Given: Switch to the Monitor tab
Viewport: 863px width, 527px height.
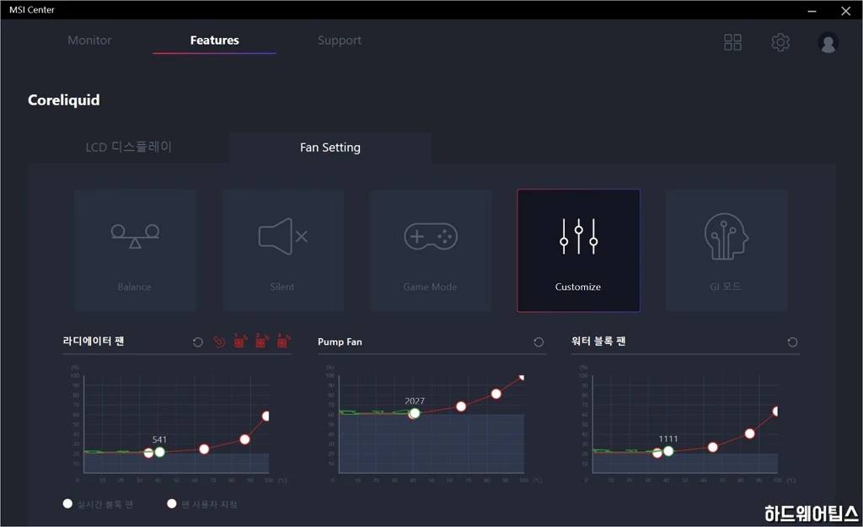Looking at the screenshot, I should coord(89,40).
